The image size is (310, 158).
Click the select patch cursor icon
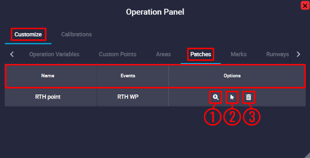[x=232, y=97]
